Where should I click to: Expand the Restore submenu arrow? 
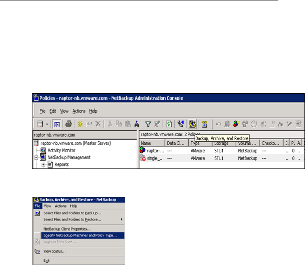121,219
